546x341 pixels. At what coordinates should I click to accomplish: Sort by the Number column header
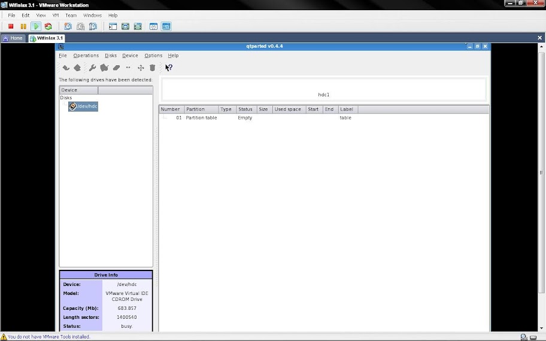171,109
